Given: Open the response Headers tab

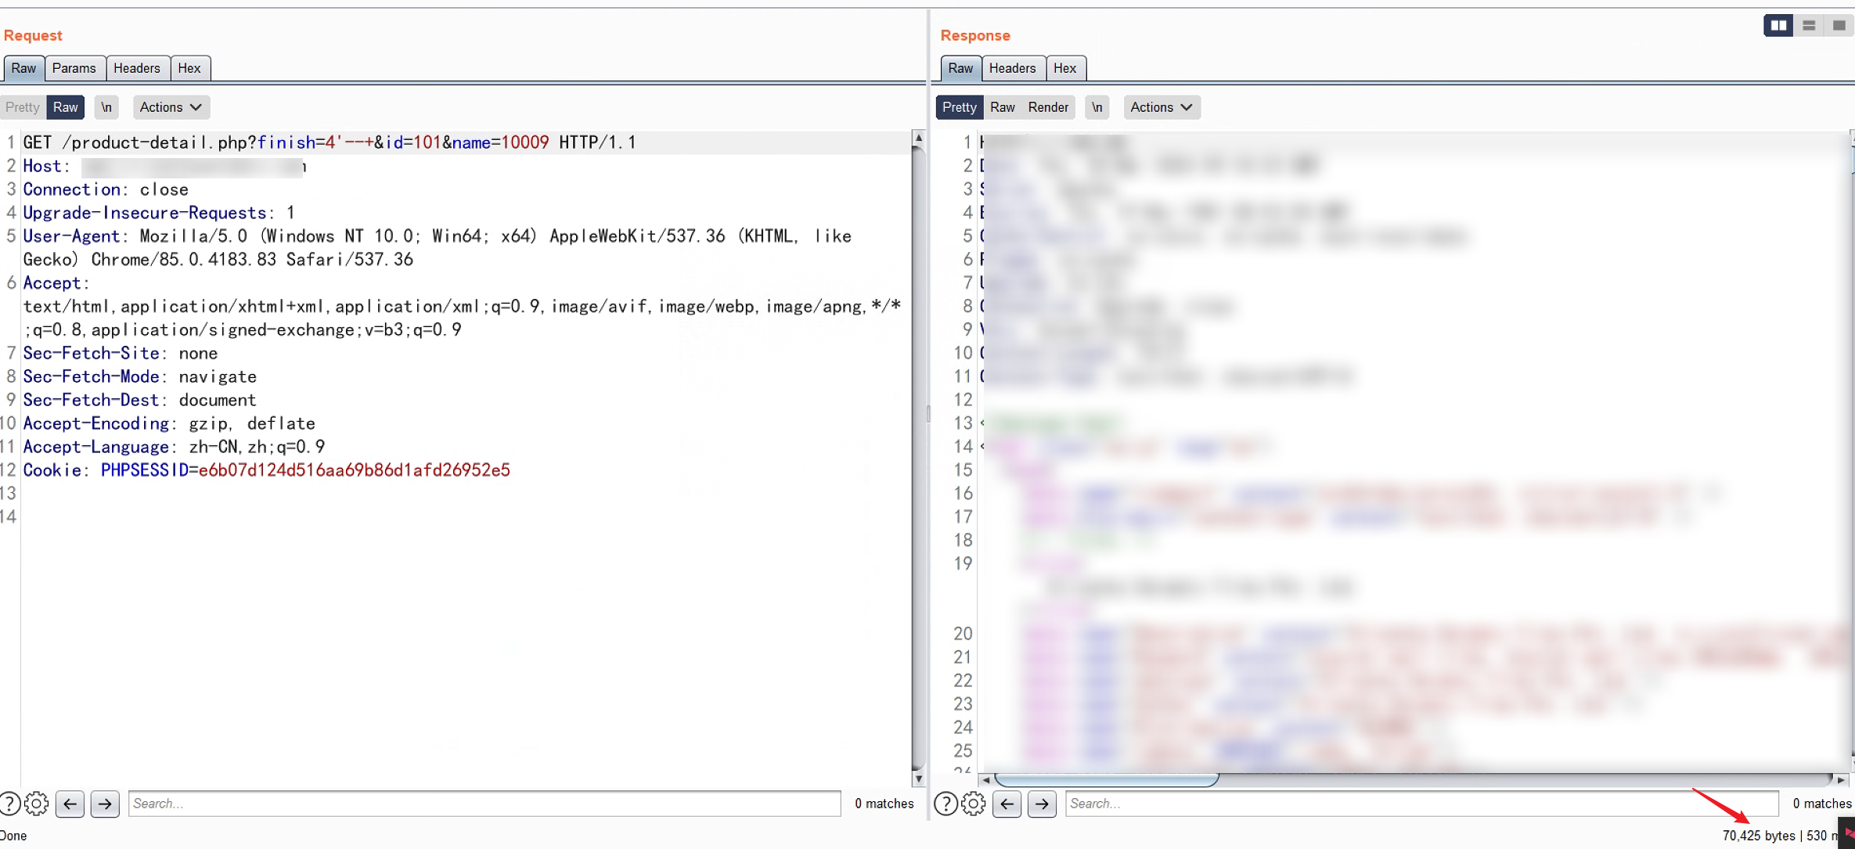Looking at the screenshot, I should pyautogui.click(x=1011, y=68).
